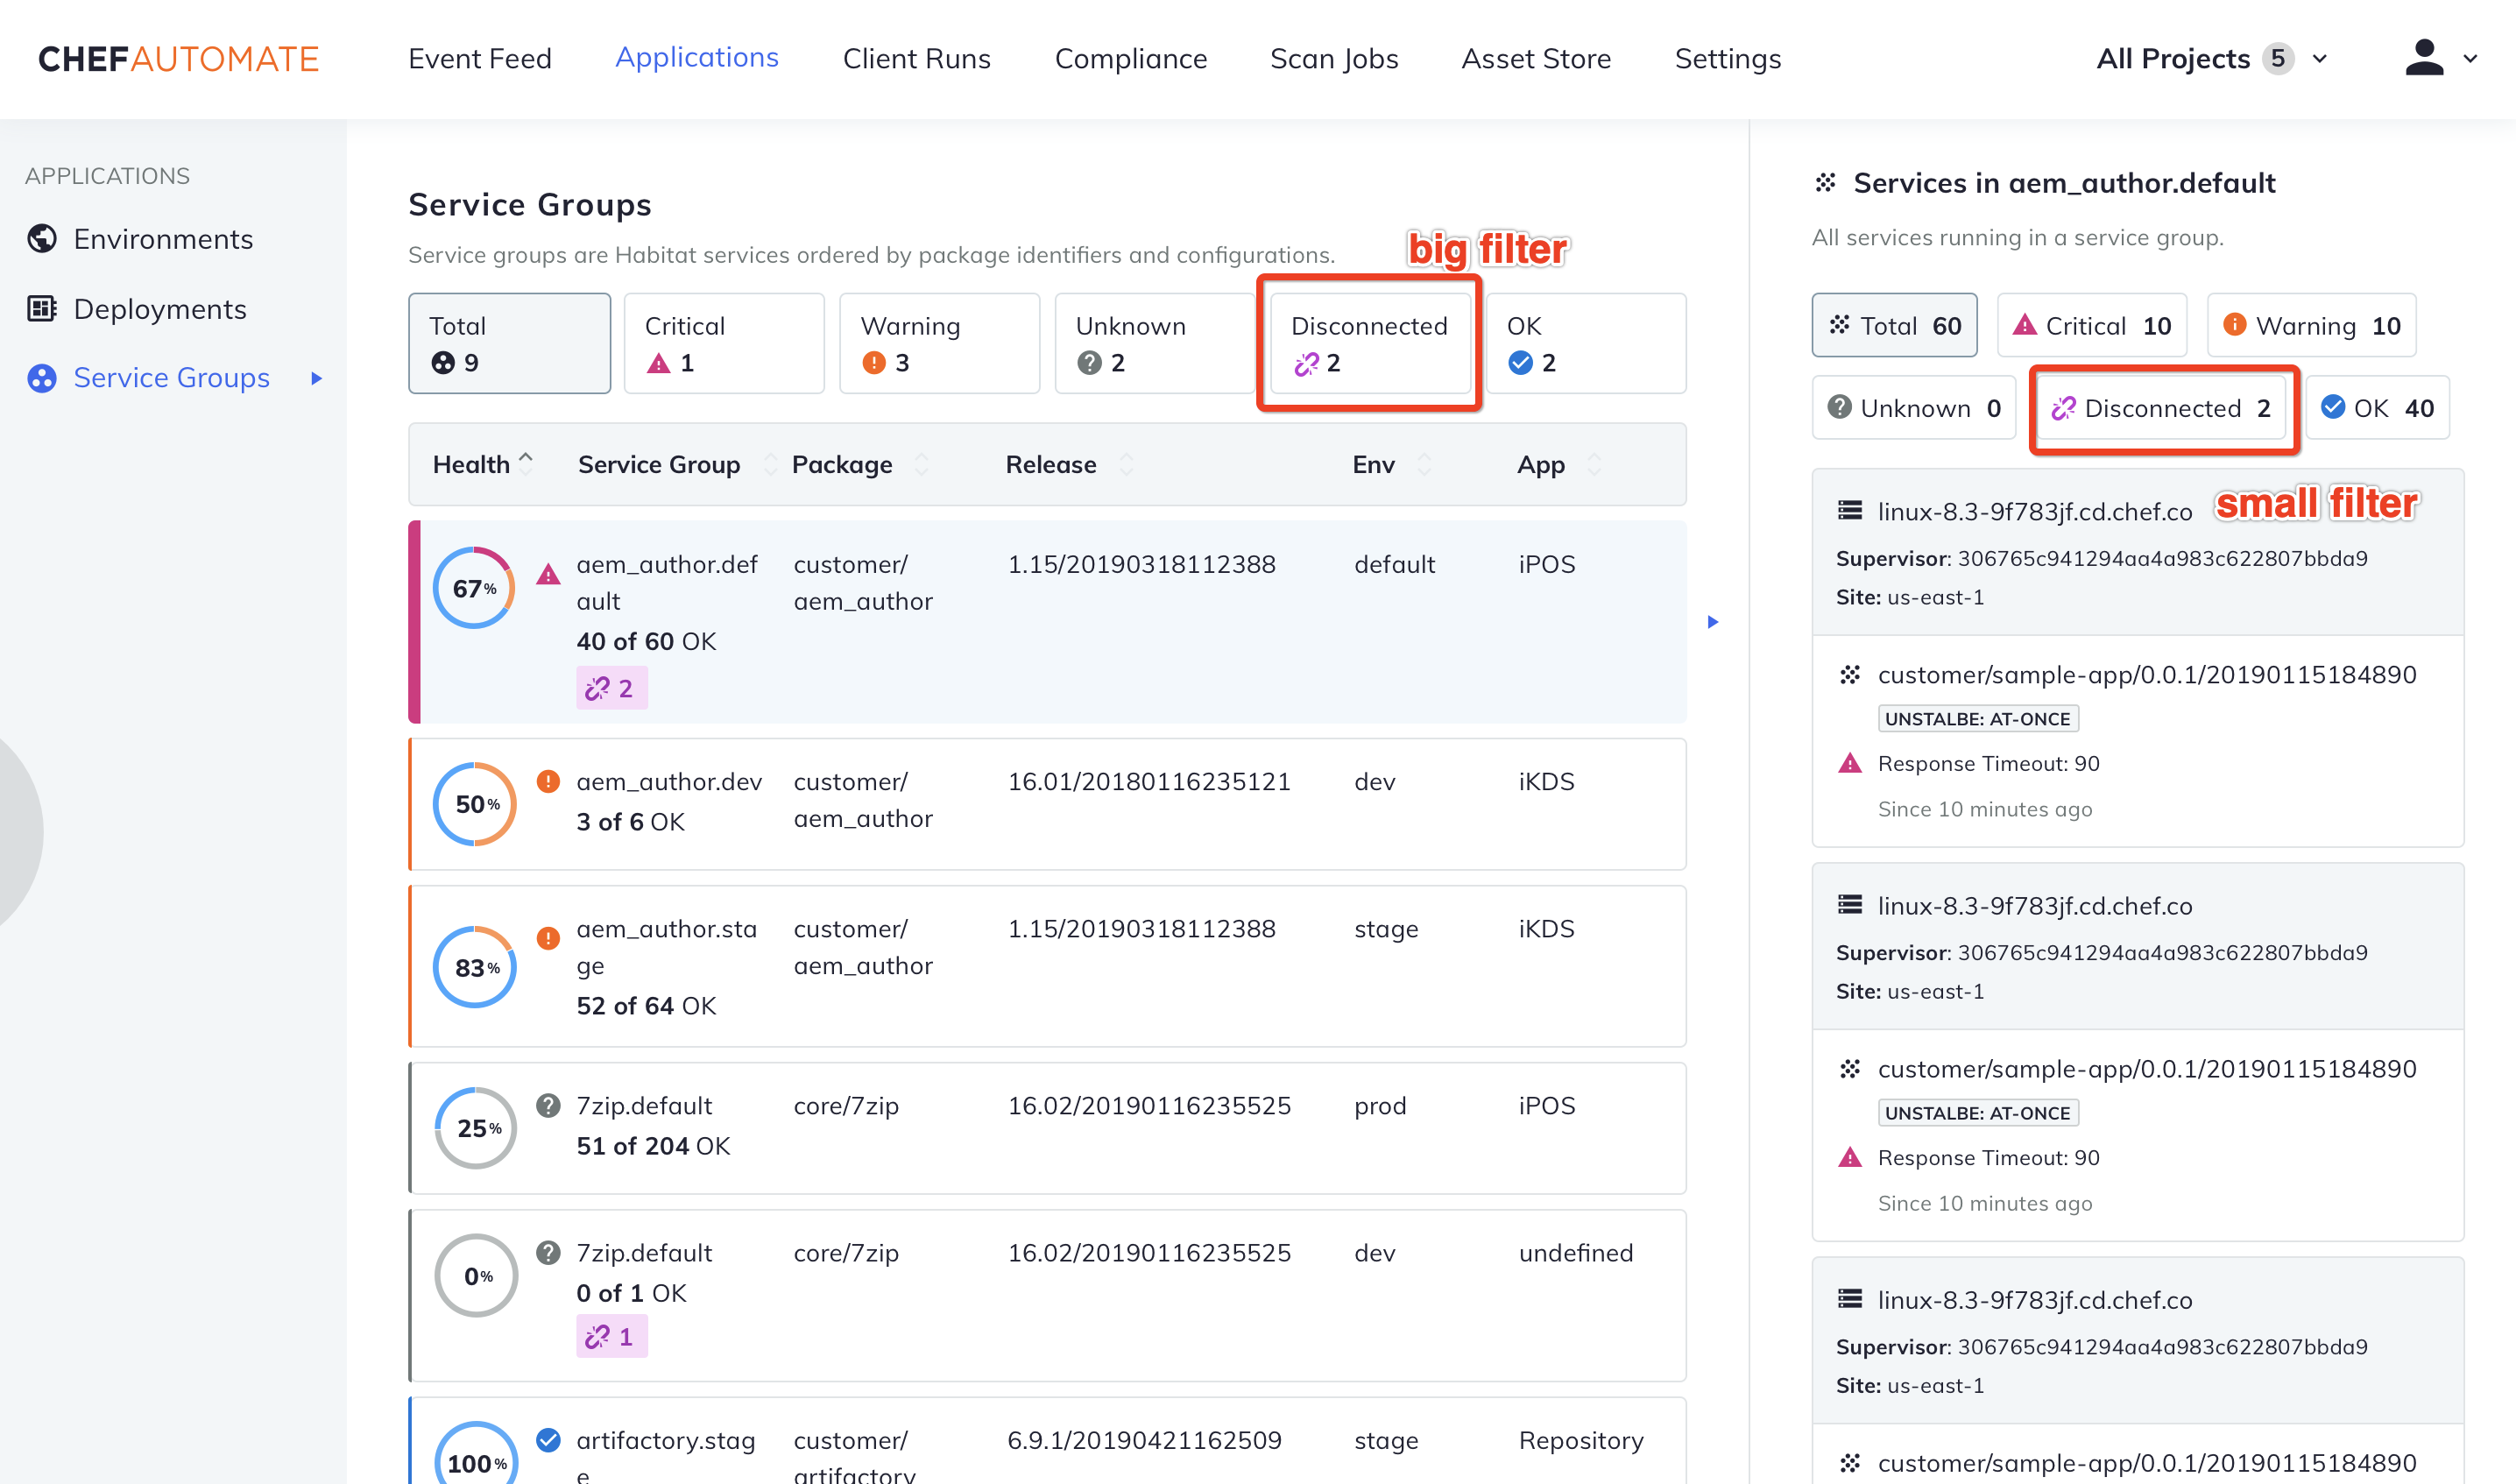Click the broken-link disconnected icon showing 2
2516x1484 pixels.
click(611, 687)
